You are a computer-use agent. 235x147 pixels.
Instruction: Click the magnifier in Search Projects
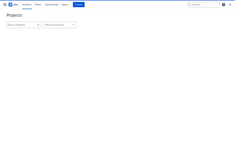pos(38,25)
